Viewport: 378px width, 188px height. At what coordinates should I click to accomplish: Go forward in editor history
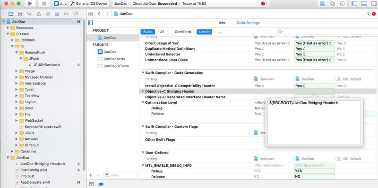[x=108, y=14]
